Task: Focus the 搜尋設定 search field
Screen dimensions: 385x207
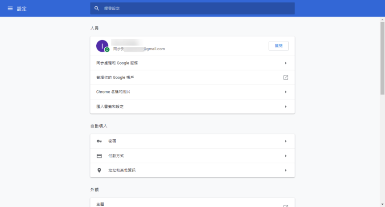Action: (x=192, y=8)
